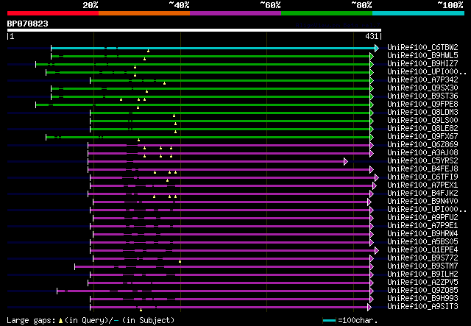471x326 pixels.
Task: Click the green arrowhead of the B9HWL5 hit
Action: (x=372, y=56)
